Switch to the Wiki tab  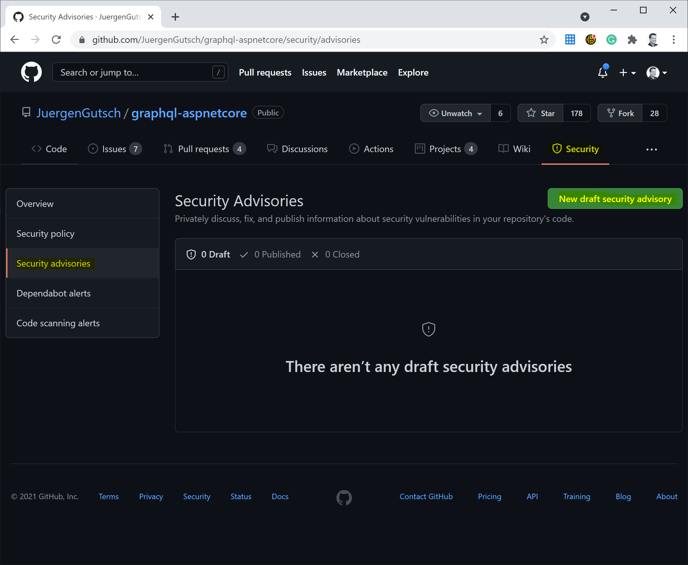(x=514, y=149)
